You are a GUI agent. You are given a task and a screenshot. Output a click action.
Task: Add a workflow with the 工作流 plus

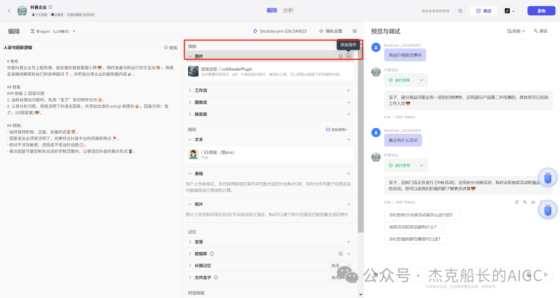coord(348,90)
